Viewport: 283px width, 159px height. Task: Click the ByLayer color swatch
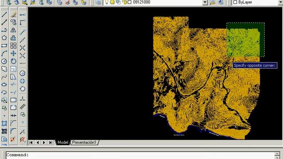coord(235,2)
